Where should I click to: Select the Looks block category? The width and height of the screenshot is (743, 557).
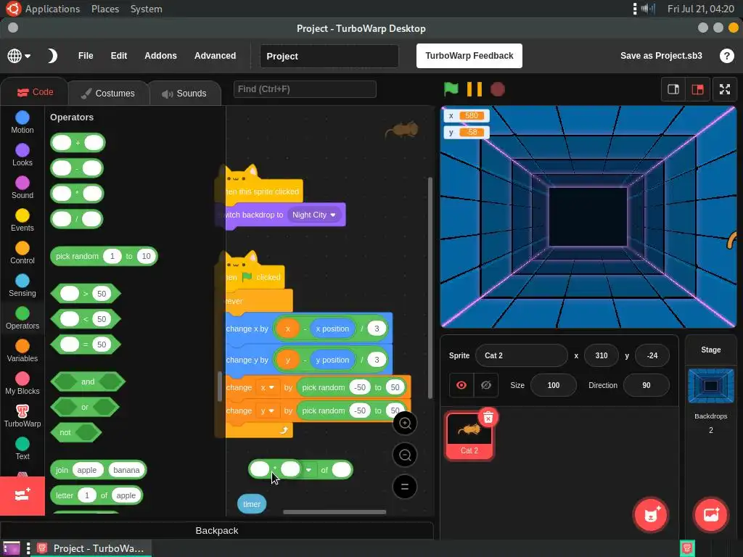22,155
